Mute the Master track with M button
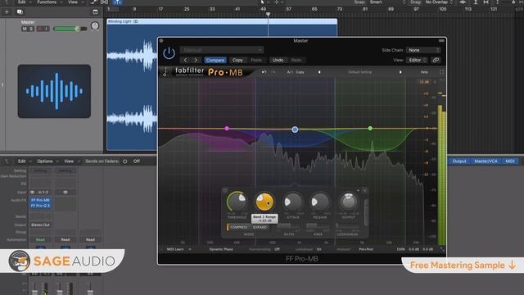This screenshot has height=295, width=524. 25,29
